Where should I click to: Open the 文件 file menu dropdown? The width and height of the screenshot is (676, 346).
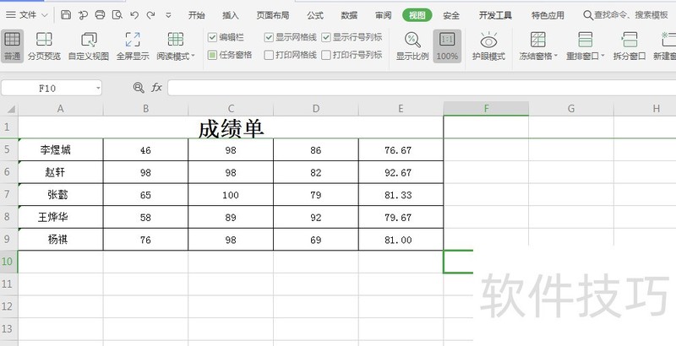(x=28, y=15)
